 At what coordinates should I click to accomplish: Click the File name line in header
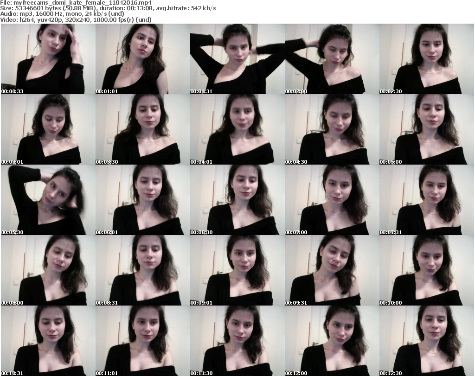76,3
